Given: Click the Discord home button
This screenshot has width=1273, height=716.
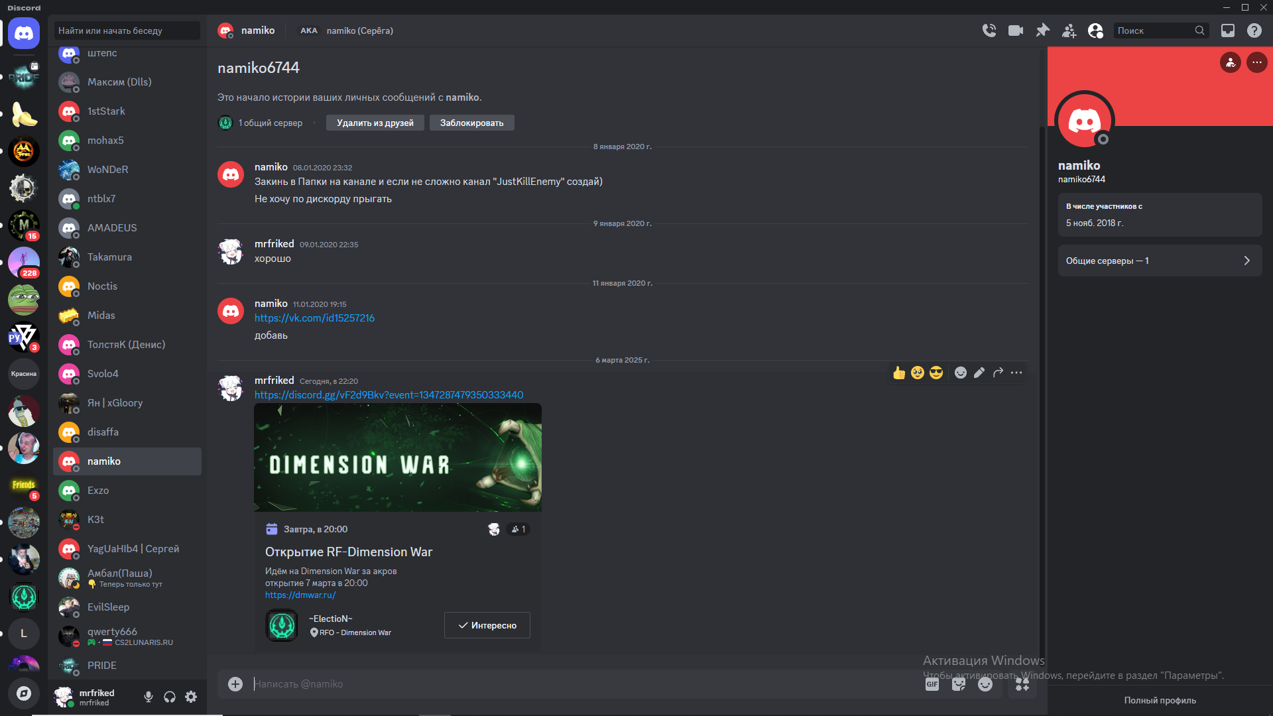Looking at the screenshot, I should pyautogui.click(x=24, y=33).
